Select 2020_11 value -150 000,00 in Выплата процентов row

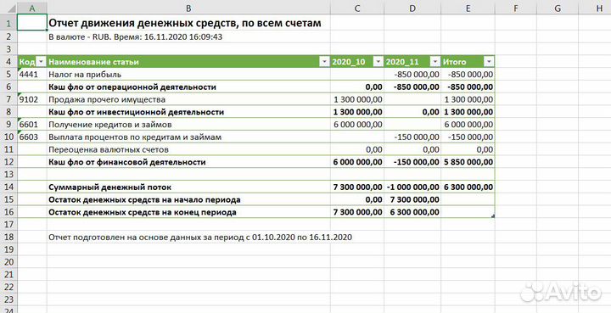pos(412,137)
